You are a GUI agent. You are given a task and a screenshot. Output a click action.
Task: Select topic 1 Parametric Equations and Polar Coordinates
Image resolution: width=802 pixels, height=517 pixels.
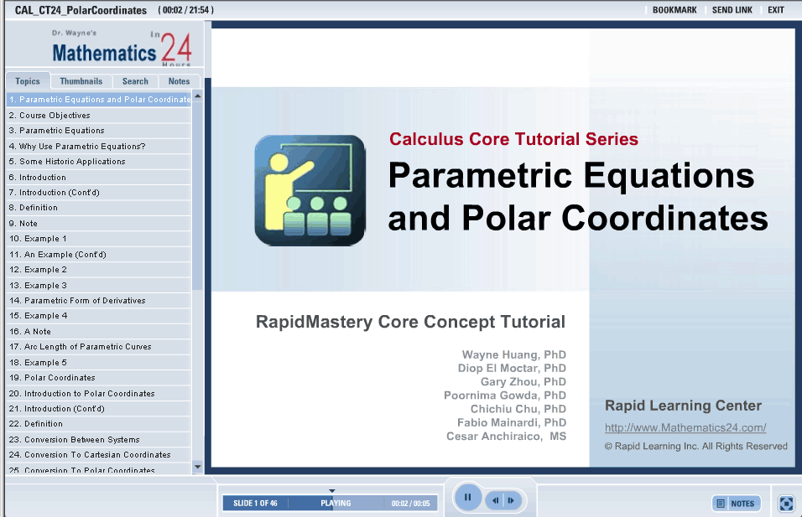(x=99, y=100)
